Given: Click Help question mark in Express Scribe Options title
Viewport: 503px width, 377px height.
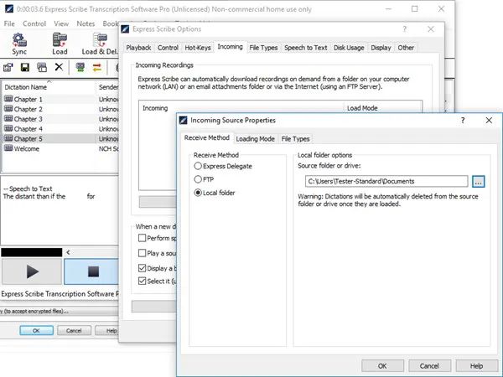Looking at the screenshot, I should (405, 29).
